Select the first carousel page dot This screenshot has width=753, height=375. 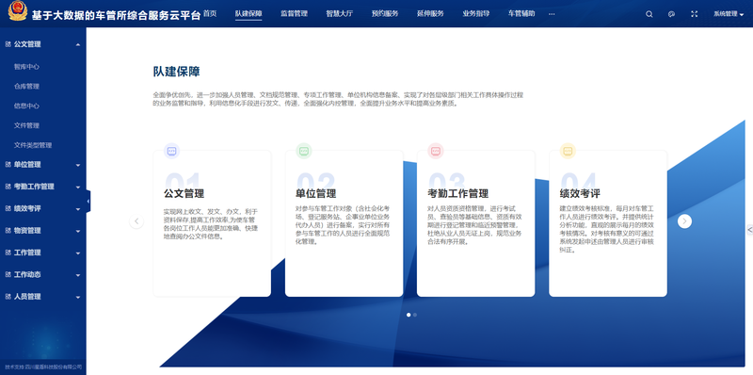pyautogui.click(x=409, y=315)
